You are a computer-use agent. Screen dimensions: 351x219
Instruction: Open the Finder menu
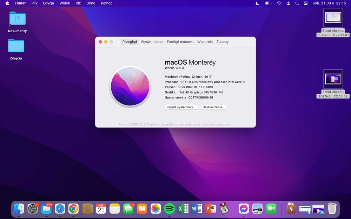pyautogui.click(x=20, y=3)
